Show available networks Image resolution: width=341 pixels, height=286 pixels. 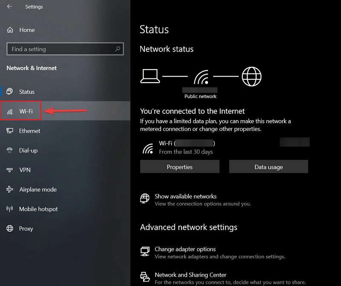pos(185,196)
